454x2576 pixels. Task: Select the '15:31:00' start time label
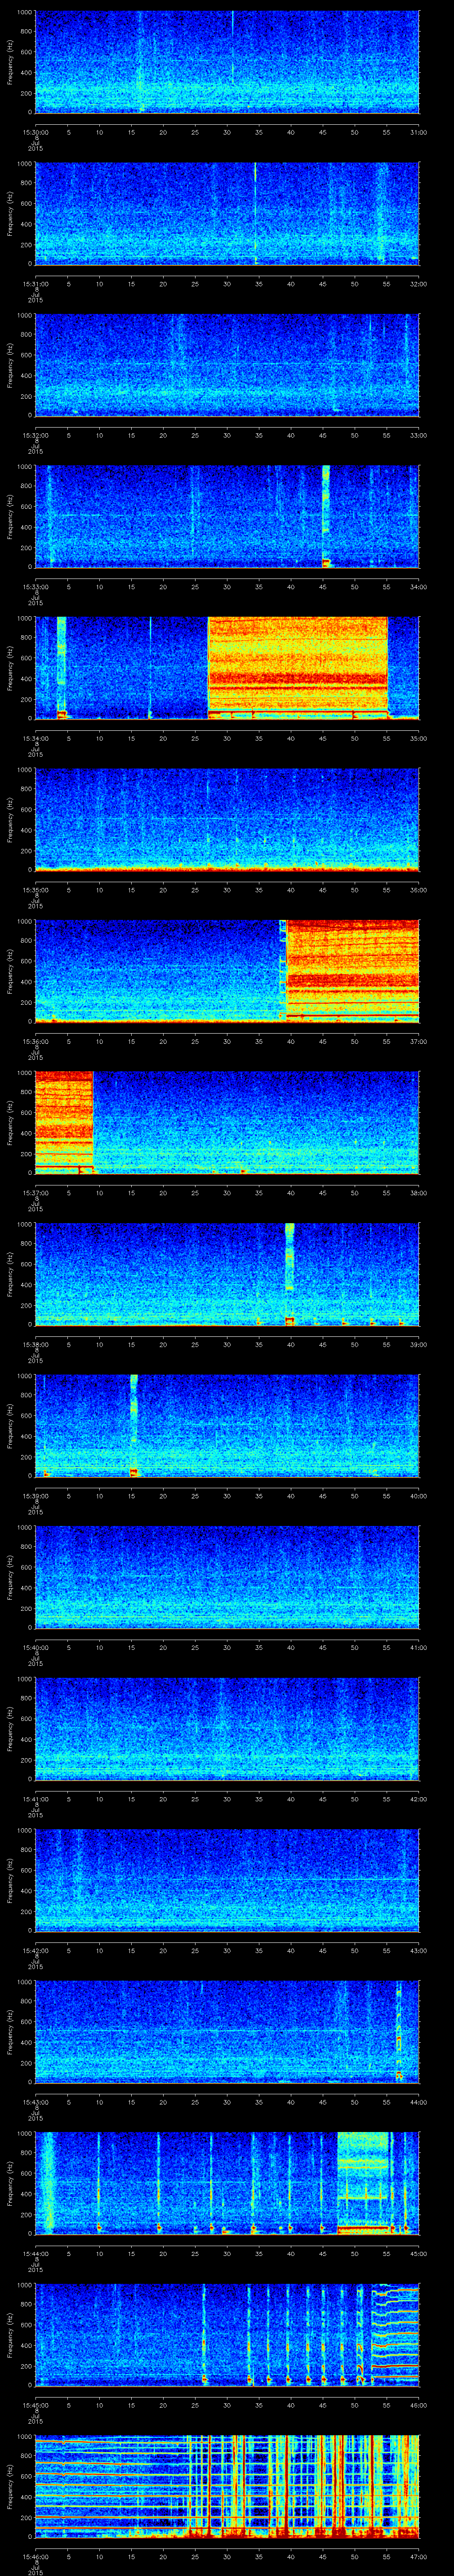[x=36, y=284]
